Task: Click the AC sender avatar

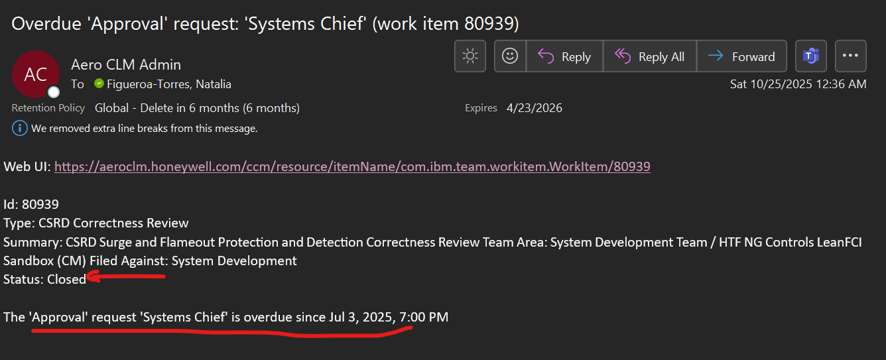Action: 36,74
